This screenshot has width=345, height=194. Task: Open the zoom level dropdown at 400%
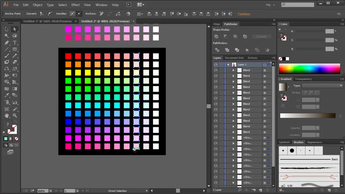click(x=50, y=191)
